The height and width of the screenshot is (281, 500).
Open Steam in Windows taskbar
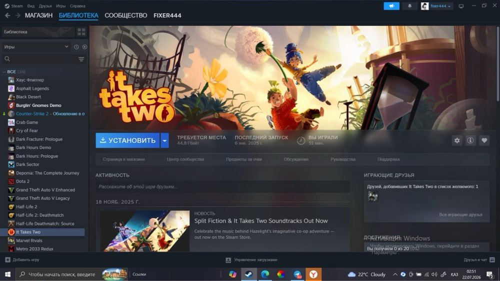point(248,274)
